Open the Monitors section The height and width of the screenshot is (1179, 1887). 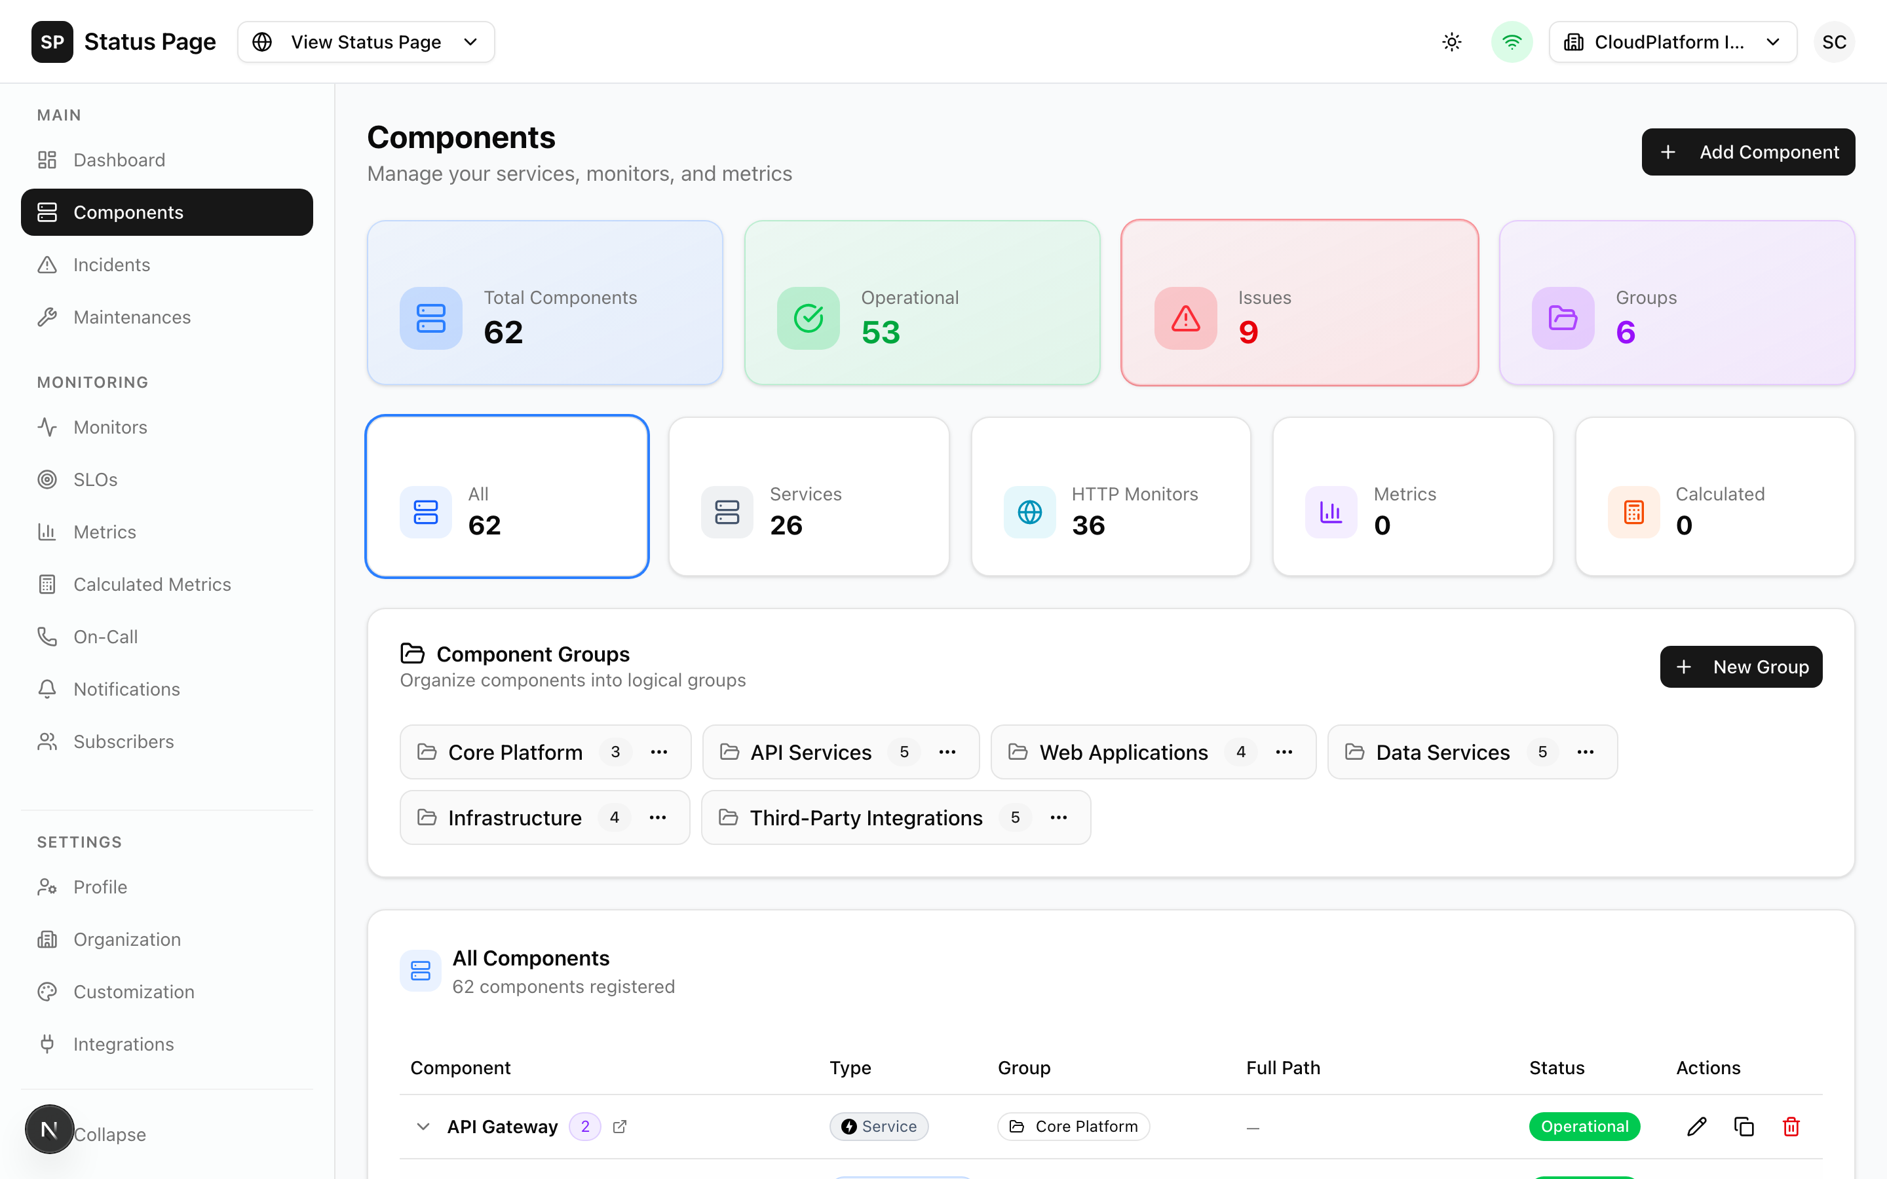click(x=110, y=426)
